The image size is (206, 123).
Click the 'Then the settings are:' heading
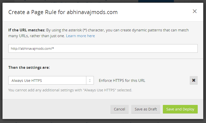29,68
